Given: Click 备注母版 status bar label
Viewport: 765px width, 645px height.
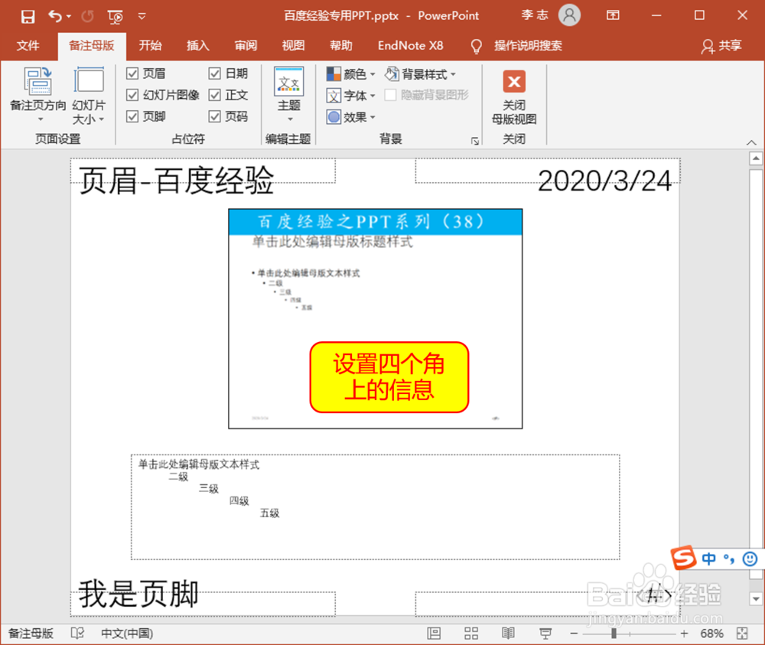Looking at the screenshot, I should tap(31, 634).
